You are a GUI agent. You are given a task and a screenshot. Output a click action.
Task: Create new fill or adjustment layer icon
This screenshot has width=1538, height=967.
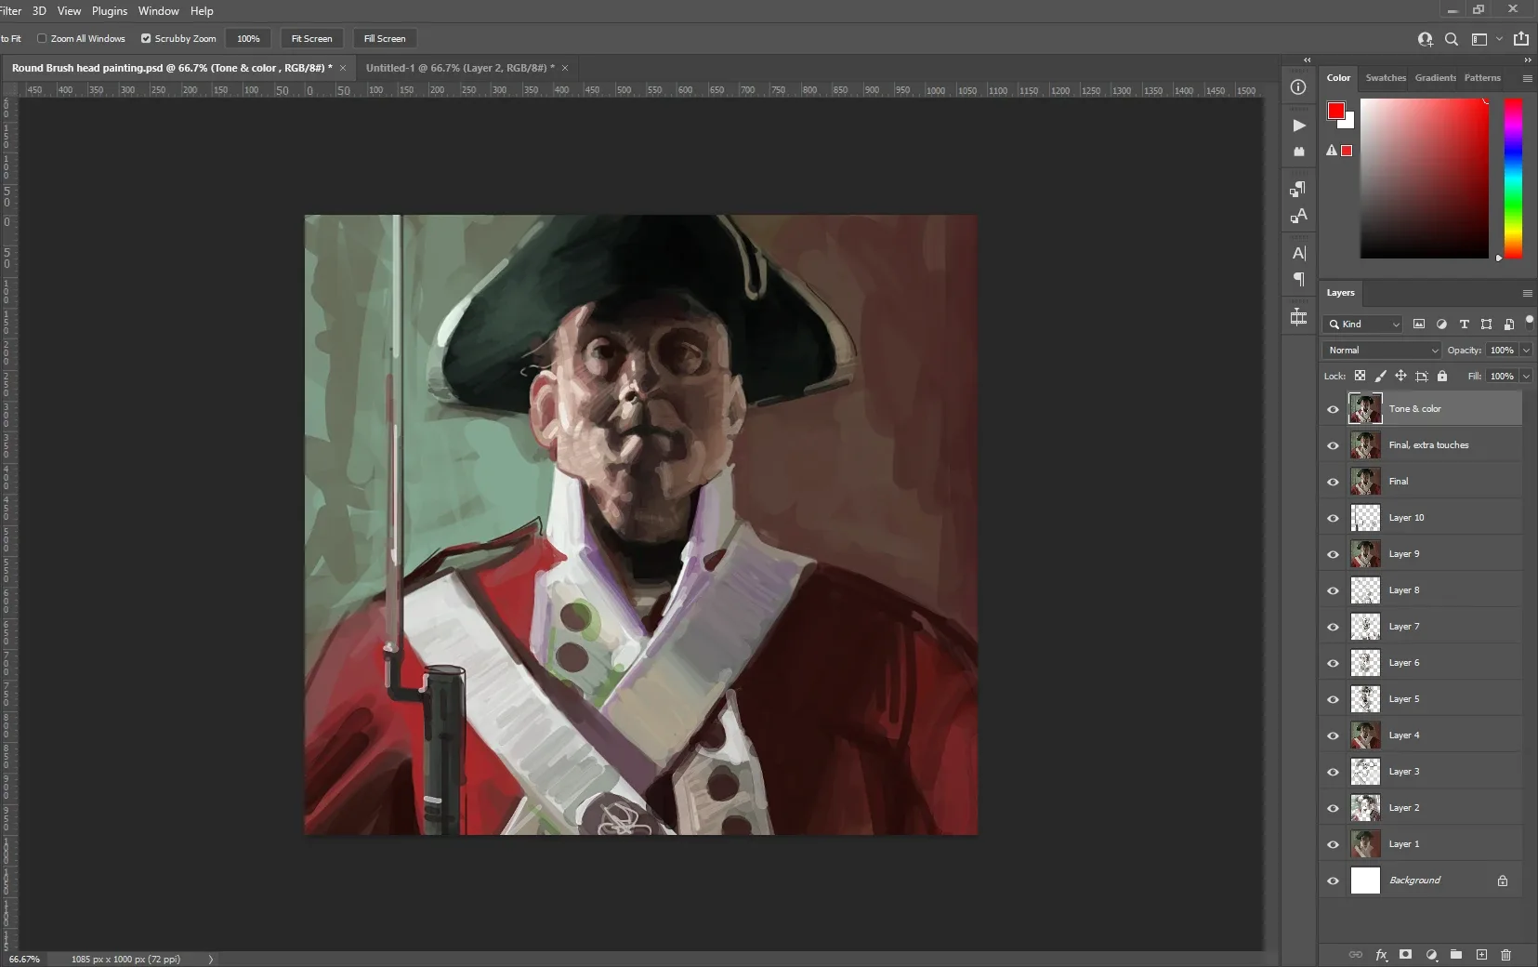tap(1431, 955)
